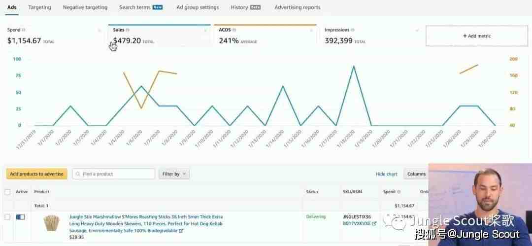Click the Spend column info icon
Screen dimensions: 532x246
399,192
